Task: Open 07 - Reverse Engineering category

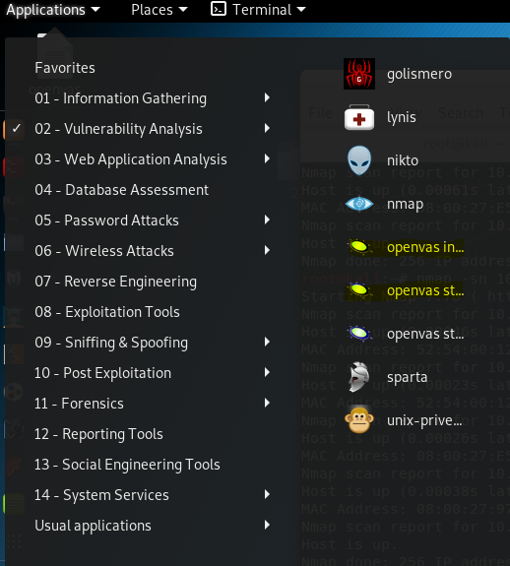Action: tap(116, 282)
